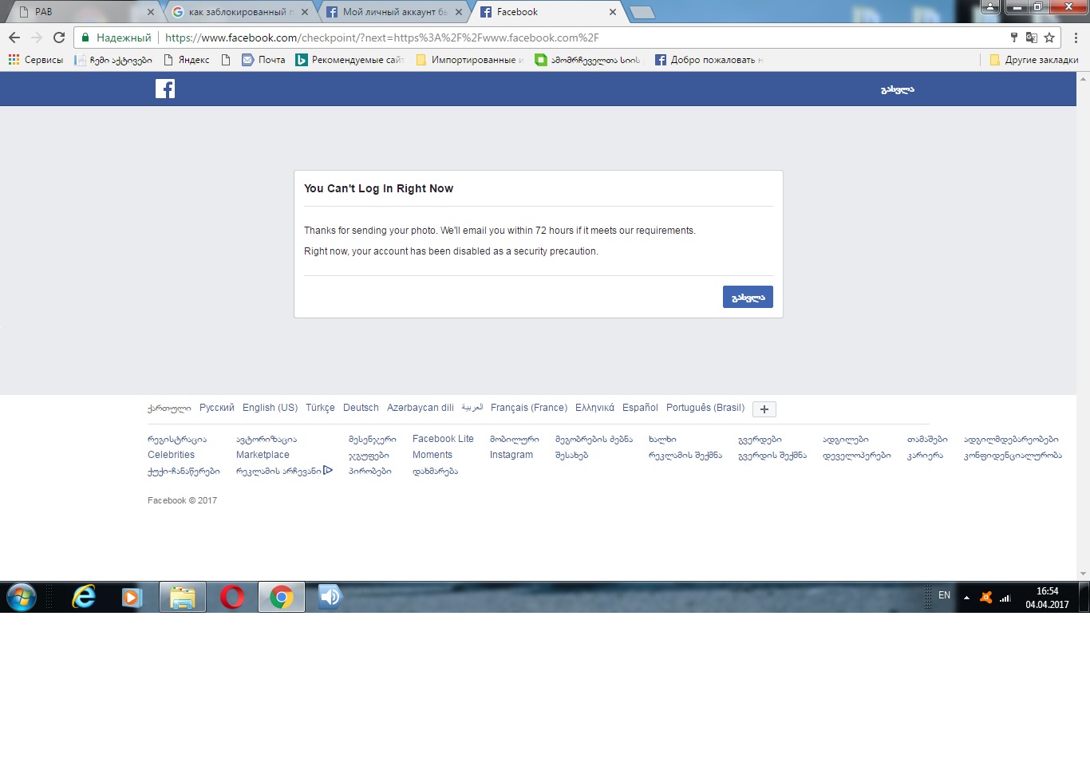
Task: Open Windows Media Player from the taskbar
Action: (132, 597)
